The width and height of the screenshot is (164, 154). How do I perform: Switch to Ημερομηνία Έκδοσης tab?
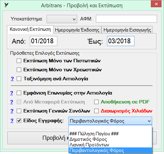77,30
